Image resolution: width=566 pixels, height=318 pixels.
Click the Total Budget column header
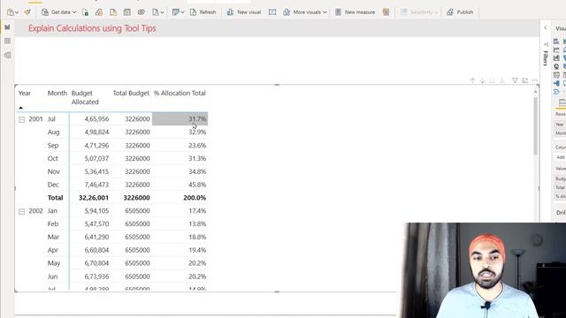click(131, 93)
